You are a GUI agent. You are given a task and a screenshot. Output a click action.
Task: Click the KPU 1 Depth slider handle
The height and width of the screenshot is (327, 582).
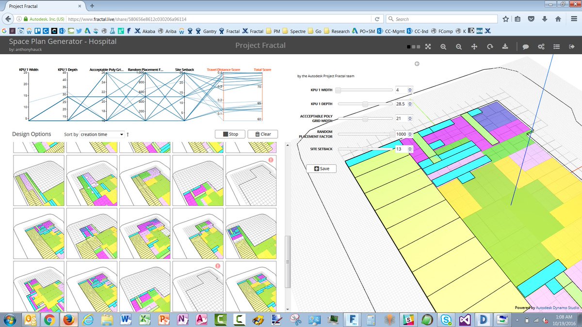tap(365, 104)
